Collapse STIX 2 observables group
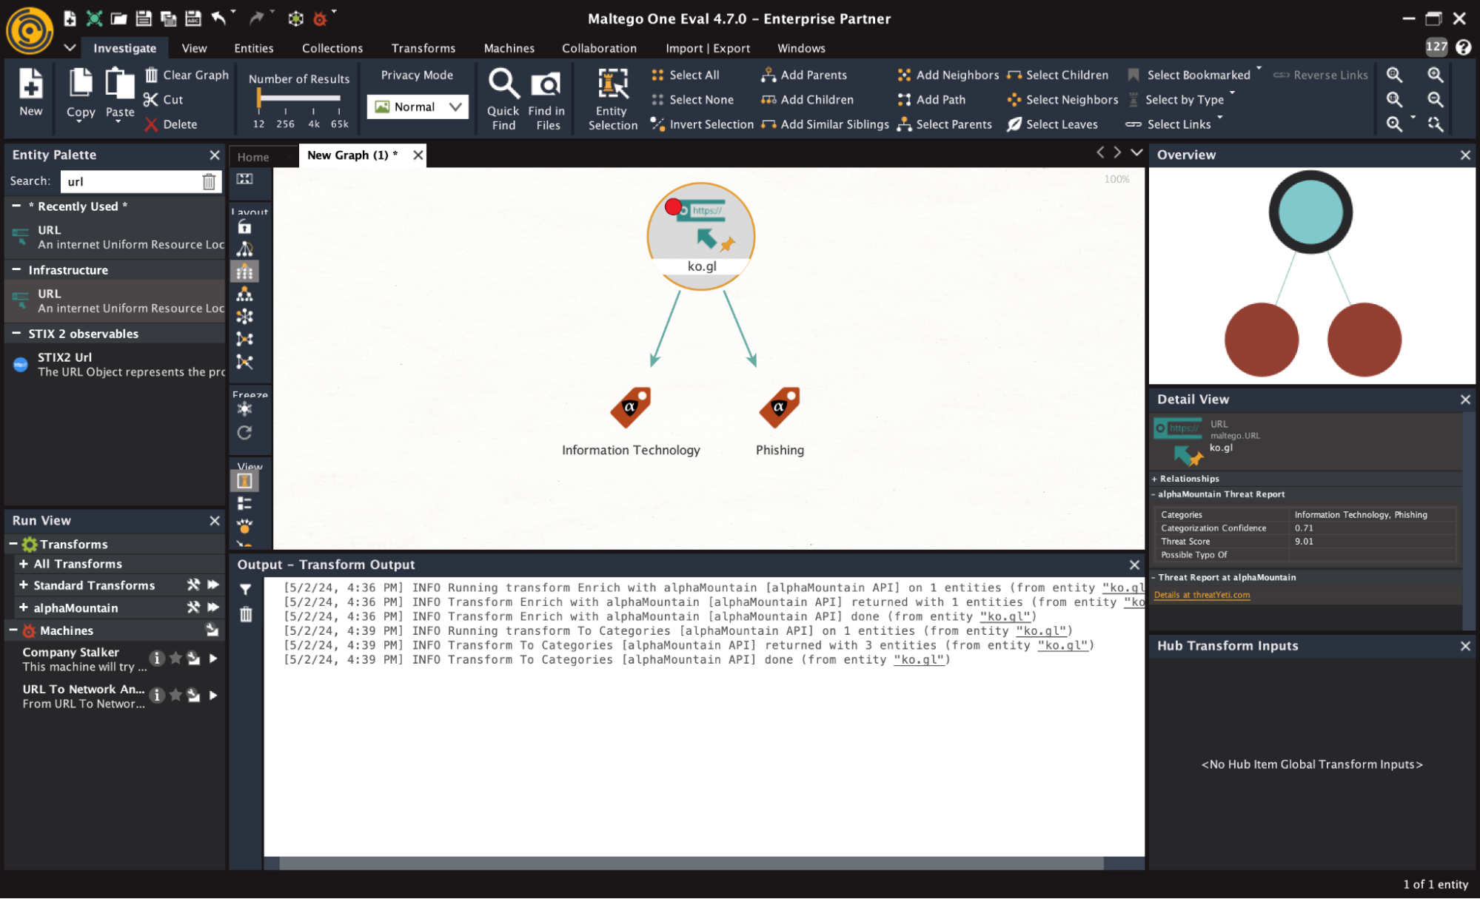 point(16,333)
